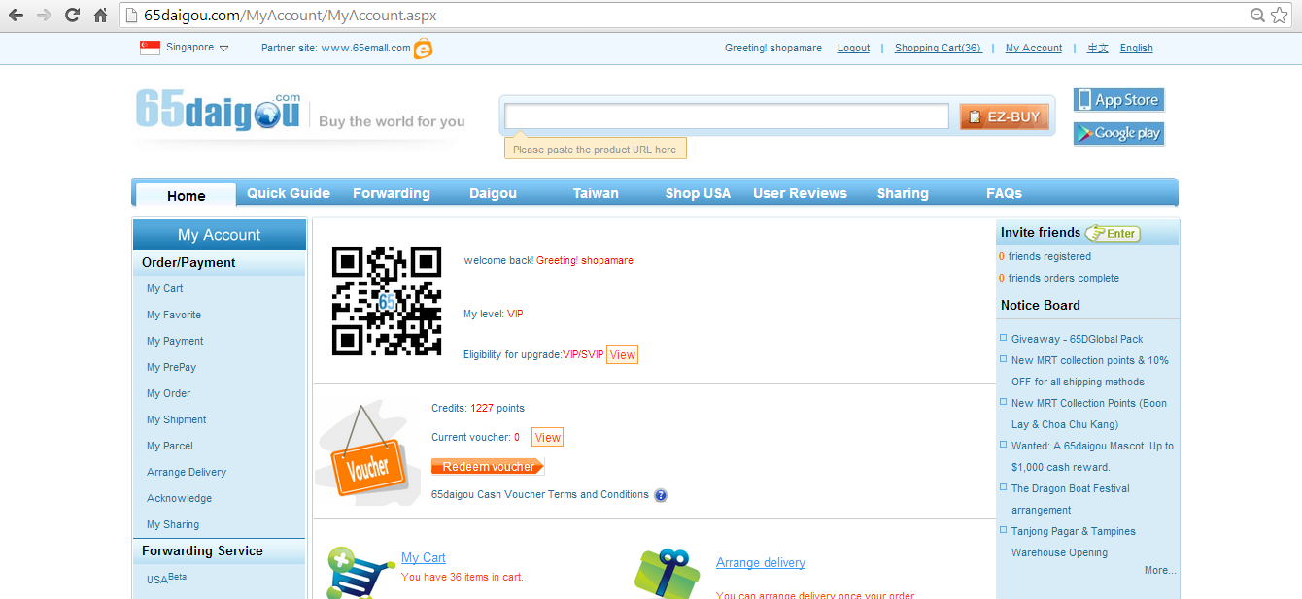Open Tanjong Pagar & Tampines Warehouse notice
1302x599 pixels.
point(1073,542)
